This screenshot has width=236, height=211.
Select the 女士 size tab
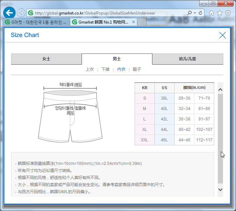point(46,59)
